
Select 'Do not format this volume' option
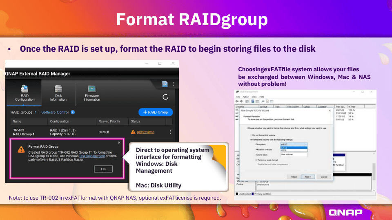pos(263,135)
